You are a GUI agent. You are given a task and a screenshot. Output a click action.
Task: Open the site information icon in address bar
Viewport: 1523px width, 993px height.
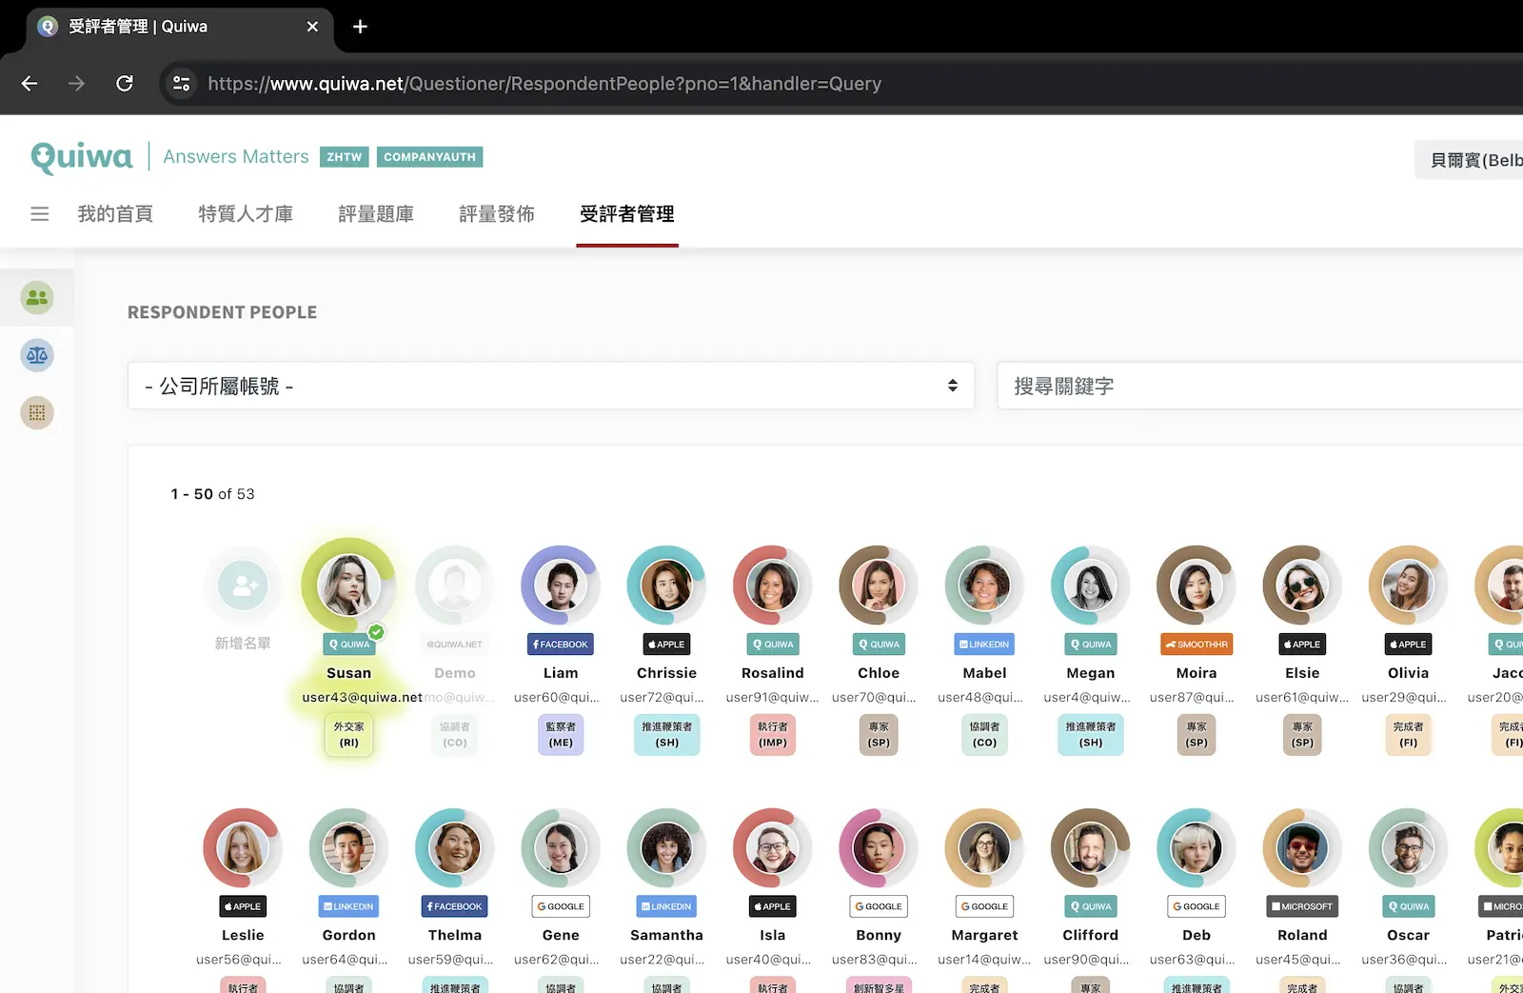[181, 84]
